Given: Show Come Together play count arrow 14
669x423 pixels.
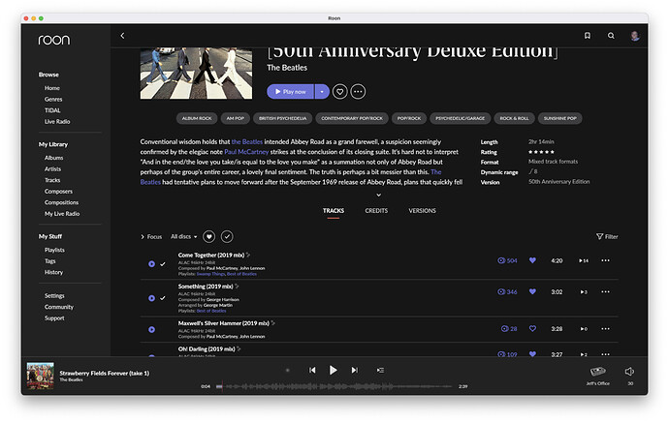Looking at the screenshot, I should (x=584, y=260).
